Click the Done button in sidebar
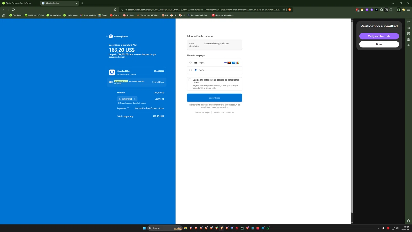The image size is (412, 232). tap(379, 44)
